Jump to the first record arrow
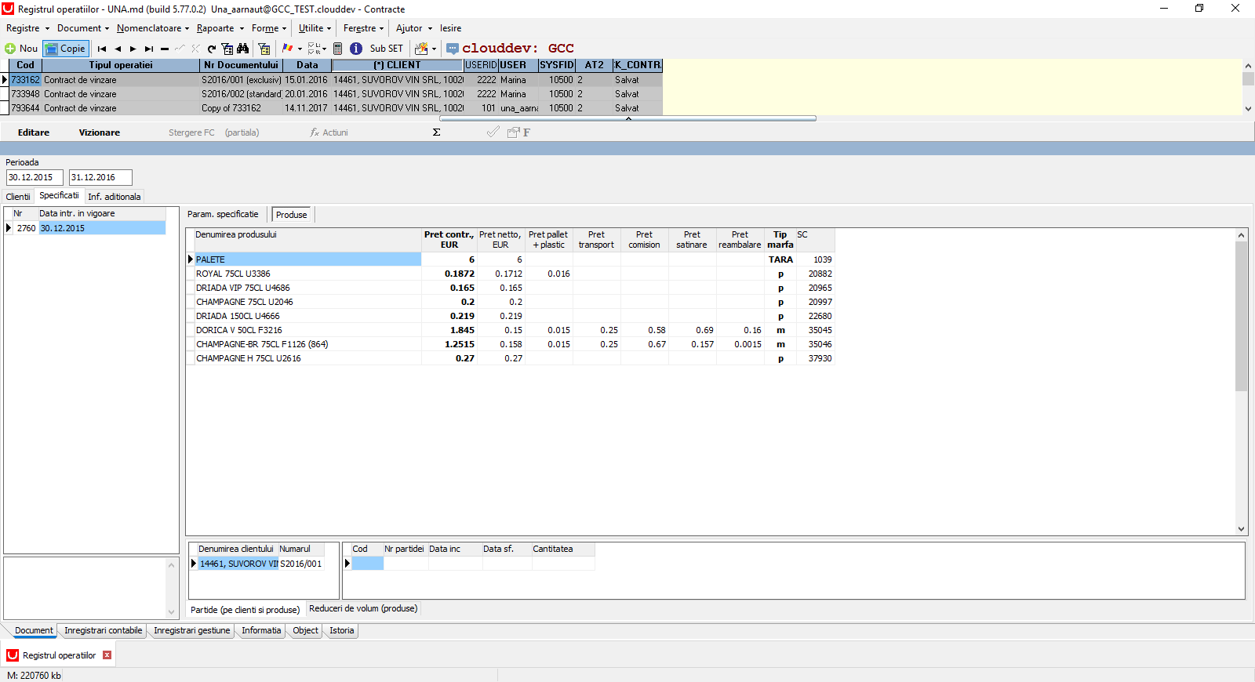The image size is (1255, 682). pyautogui.click(x=102, y=49)
